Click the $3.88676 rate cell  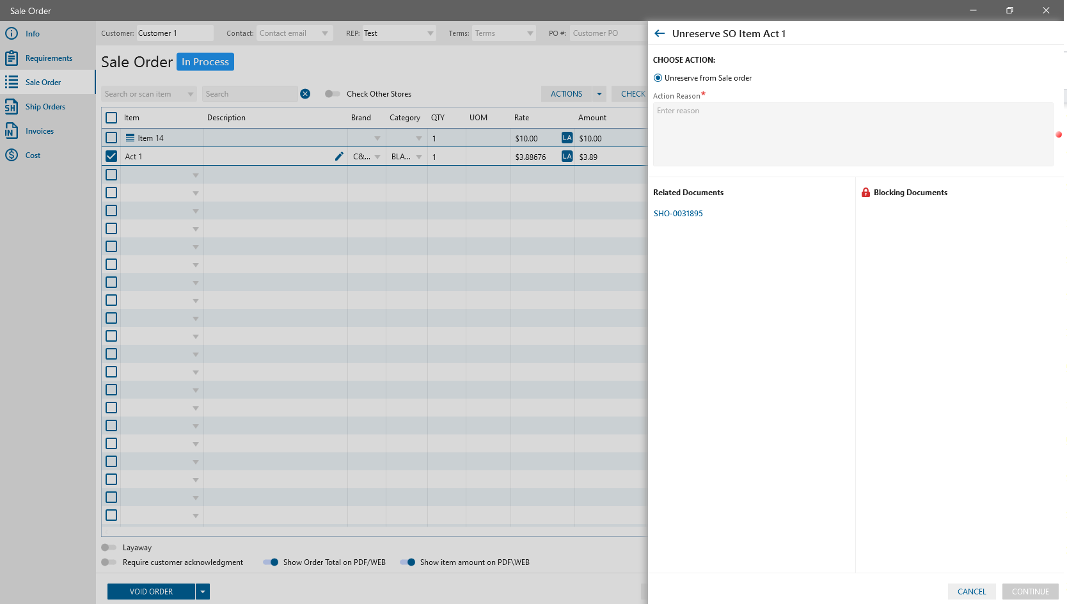point(530,157)
